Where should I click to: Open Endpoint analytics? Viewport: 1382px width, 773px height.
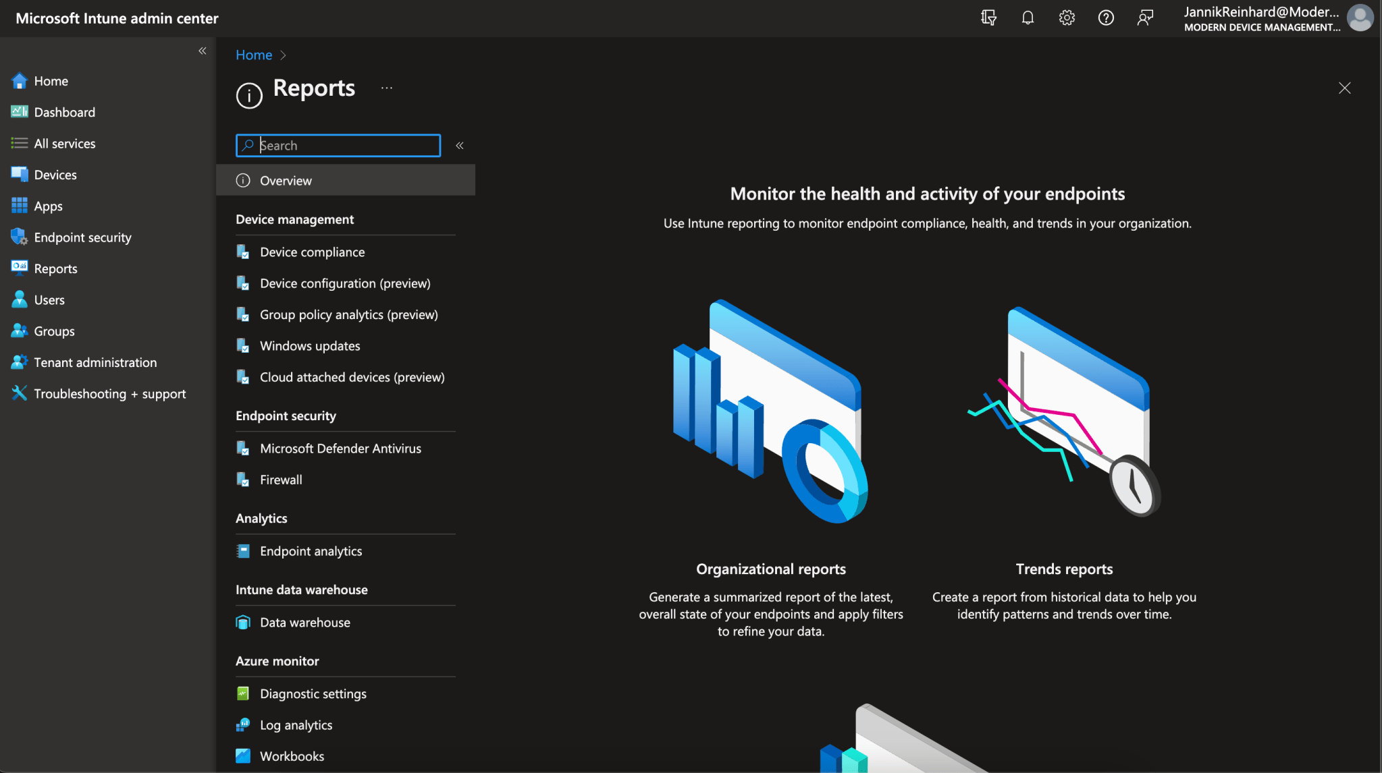click(311, 551)
